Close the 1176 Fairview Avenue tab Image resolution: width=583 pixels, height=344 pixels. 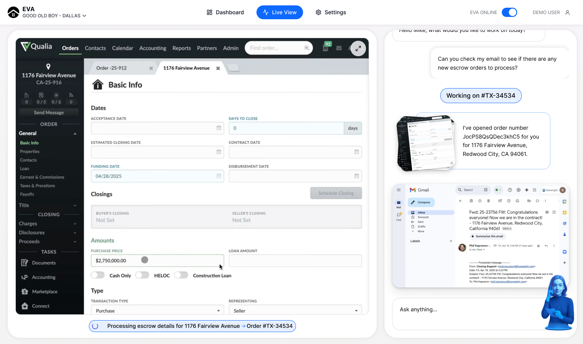click(x=218, y=68)
